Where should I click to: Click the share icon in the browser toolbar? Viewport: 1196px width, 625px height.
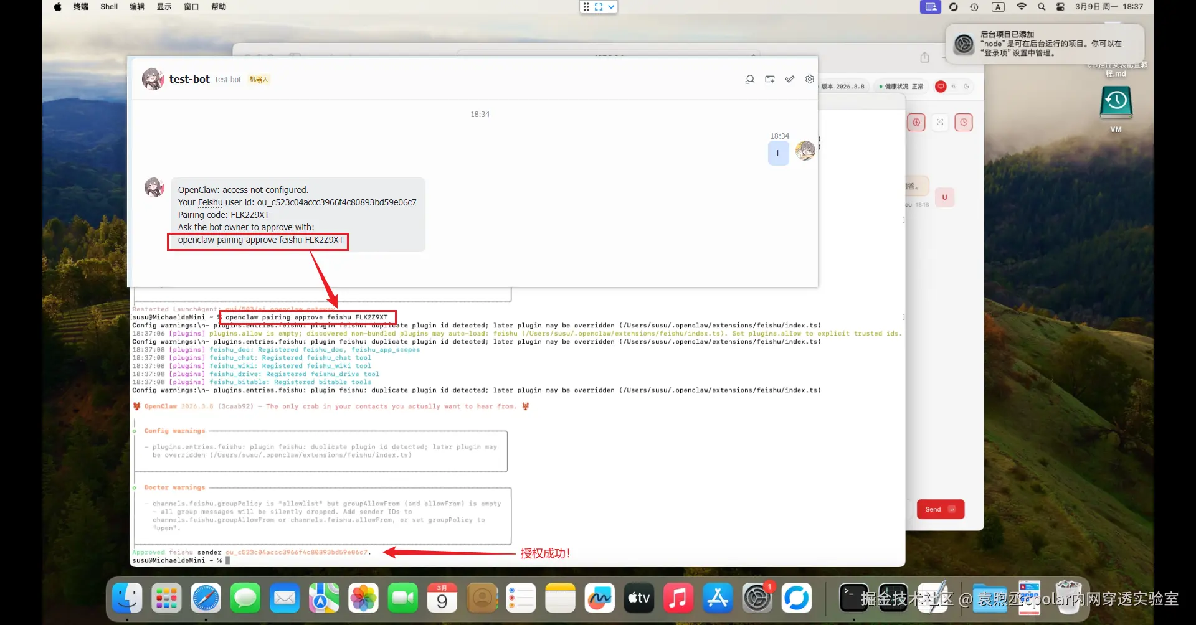coord(925,57)
